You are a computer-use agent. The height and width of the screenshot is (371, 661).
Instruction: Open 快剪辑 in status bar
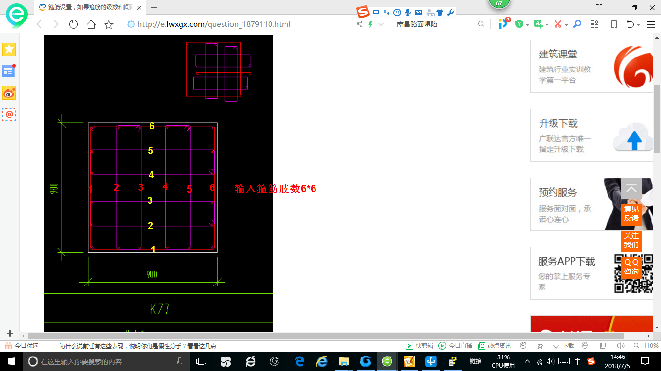[420, 346]
